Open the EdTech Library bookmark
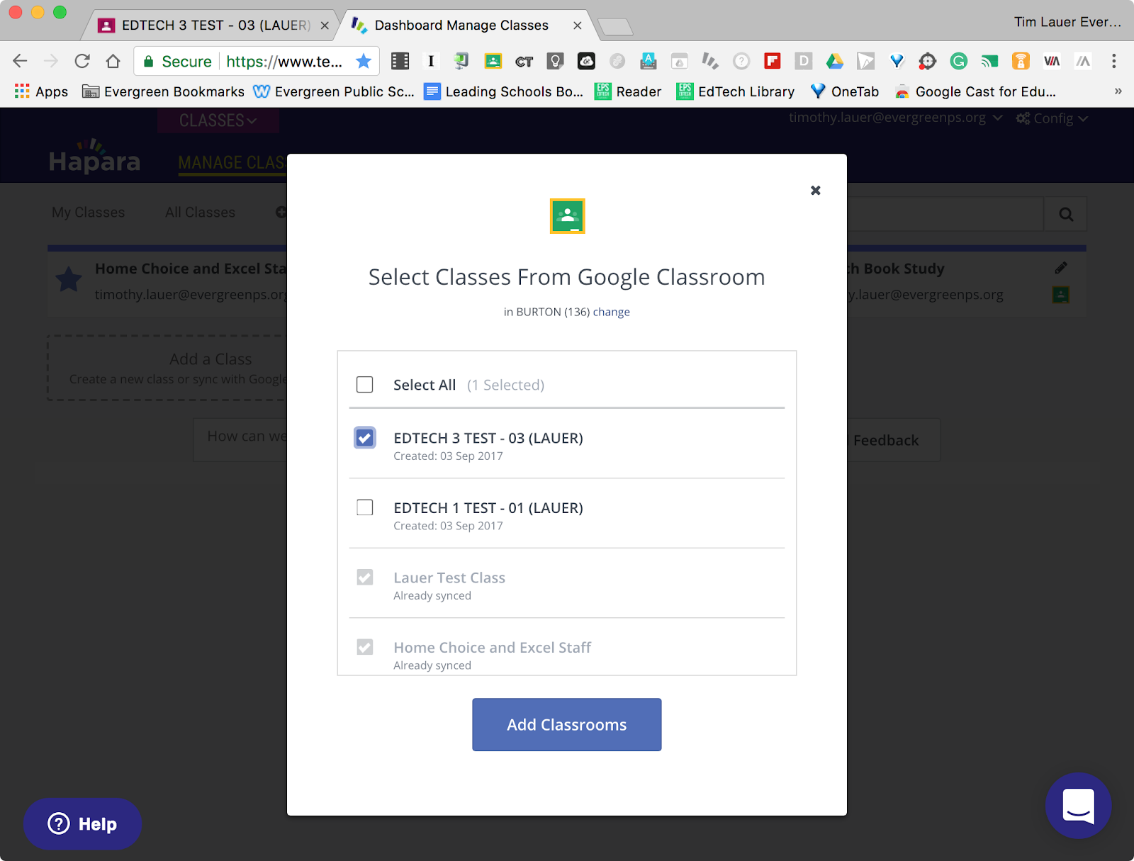 tap(736, 91)
